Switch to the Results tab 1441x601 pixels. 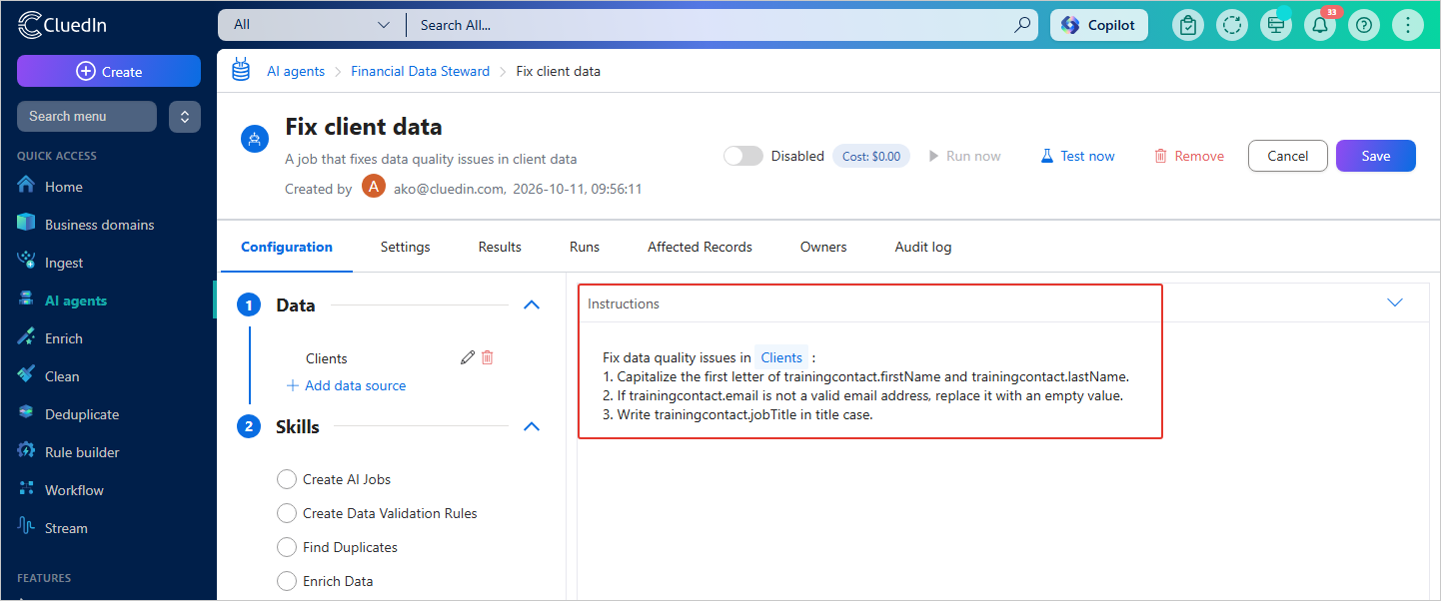(500, 247)
